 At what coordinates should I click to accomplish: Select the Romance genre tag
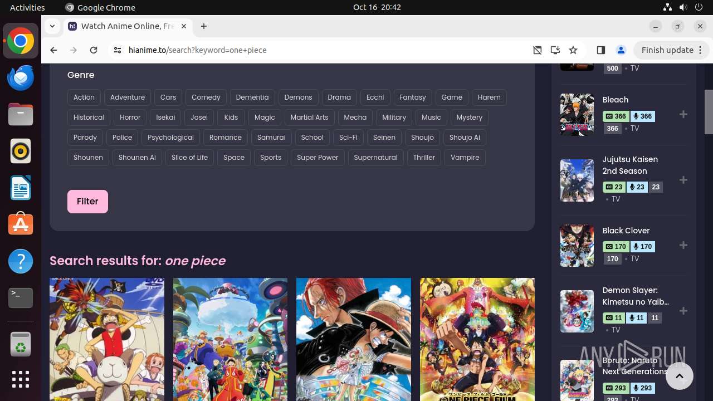click(x=226, y=138)
